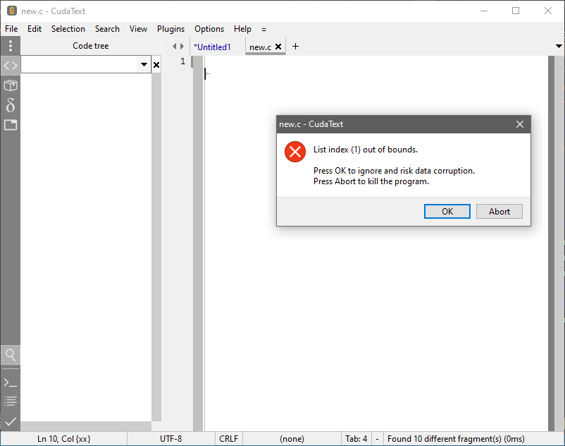Maximize the CudaText window

(x=516, y=11)
